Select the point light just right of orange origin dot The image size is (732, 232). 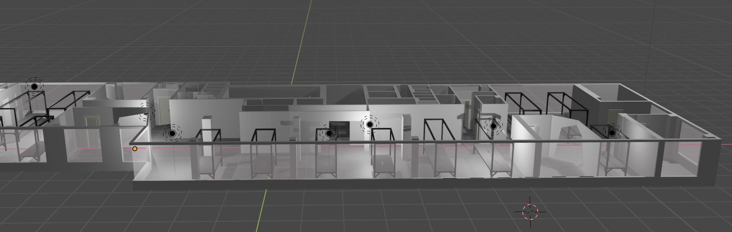tap(172, 133)
